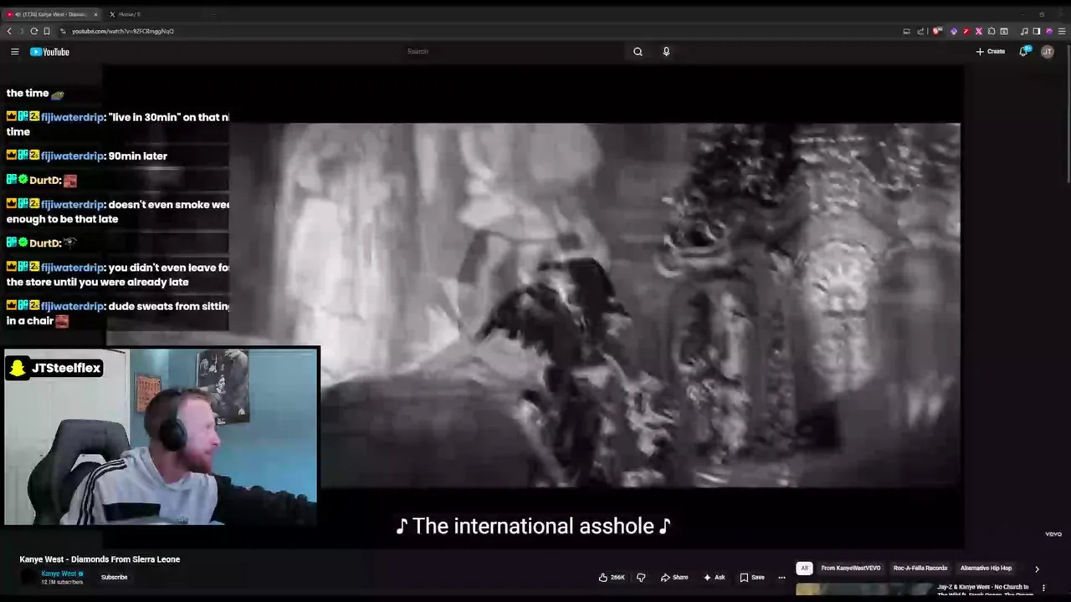Open the Jay-Z & Kanye West suggested video thumbnail
The height and width of the screenshot is (602, 1071).
[x=864, y=590]
